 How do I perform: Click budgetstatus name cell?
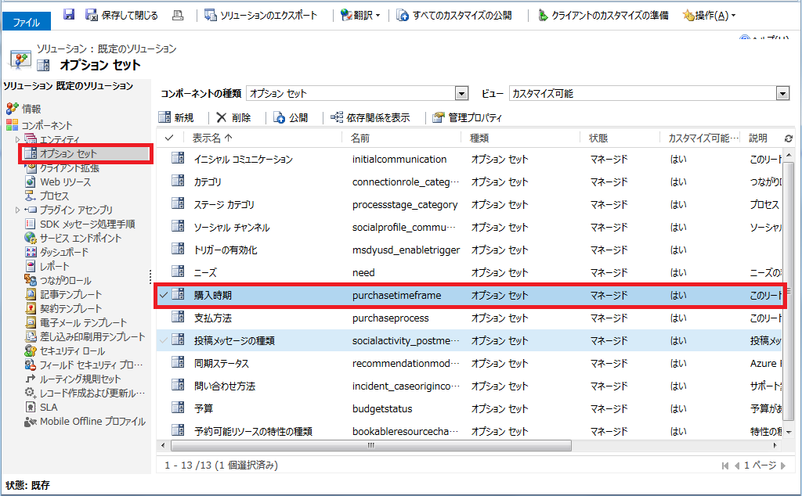[382, 408]
